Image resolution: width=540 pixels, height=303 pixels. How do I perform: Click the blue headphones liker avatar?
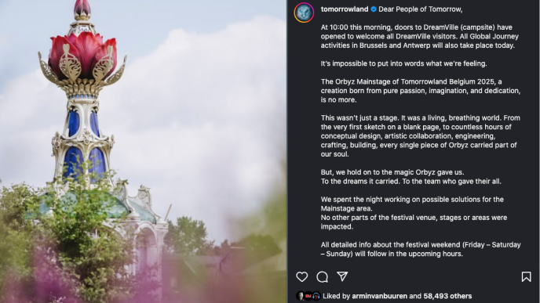(316, 296)
